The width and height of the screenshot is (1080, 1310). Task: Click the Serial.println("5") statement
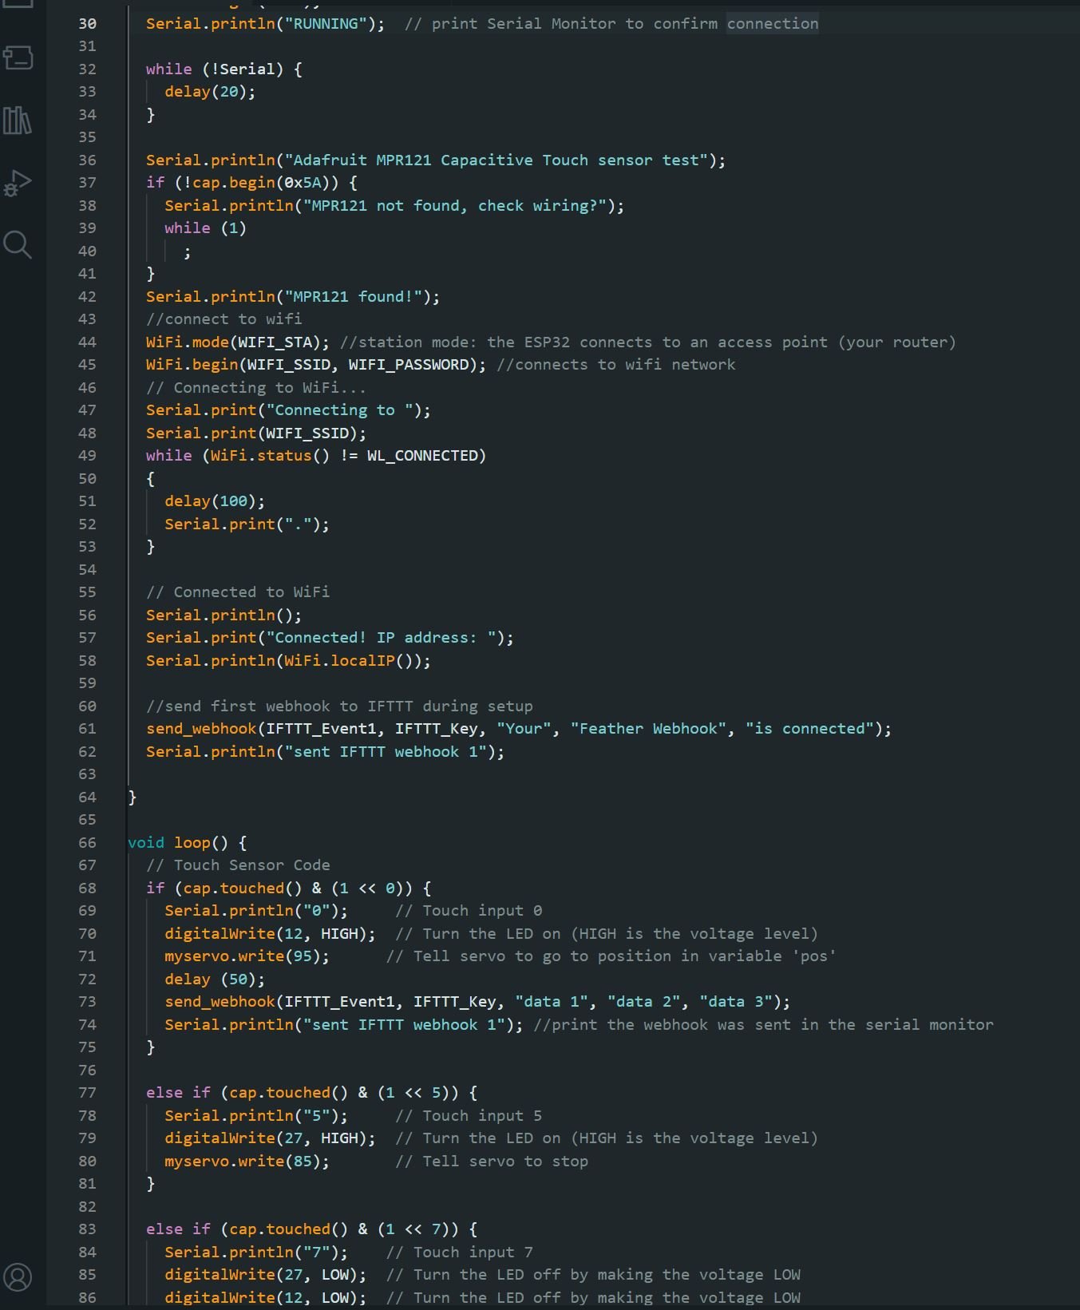point(256,1116)
